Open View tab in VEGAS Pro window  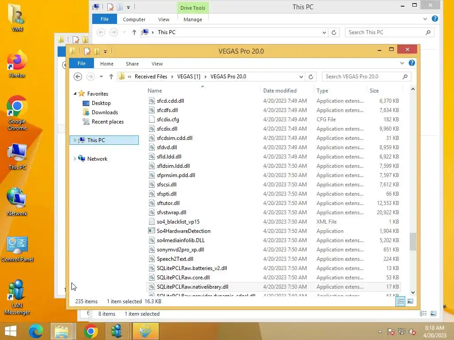tap(157, 64)
